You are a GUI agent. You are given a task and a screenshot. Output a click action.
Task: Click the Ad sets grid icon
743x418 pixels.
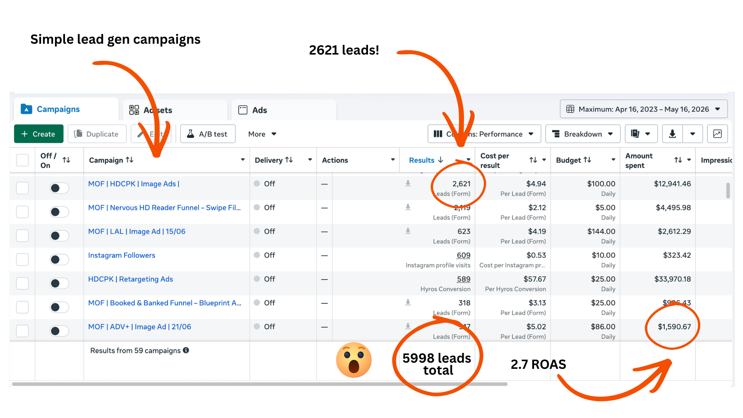(x=134, y=110)
